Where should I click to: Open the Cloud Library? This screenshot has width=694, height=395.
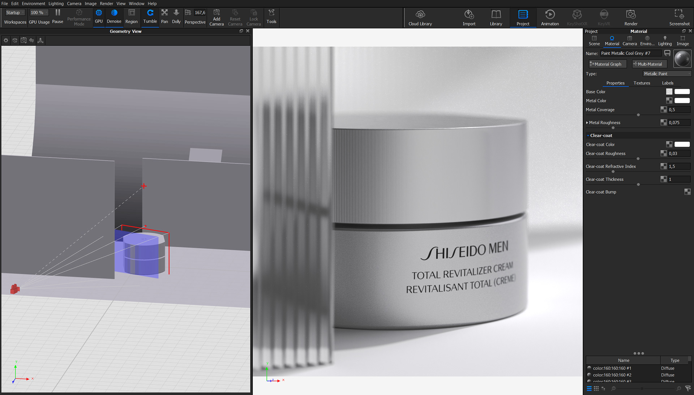420,18
